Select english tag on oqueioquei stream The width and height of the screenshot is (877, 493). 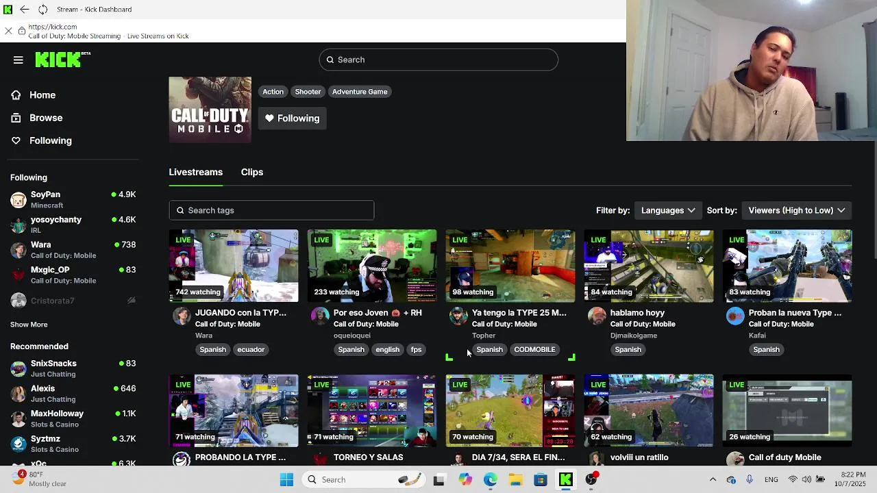[x=387, y=350]
